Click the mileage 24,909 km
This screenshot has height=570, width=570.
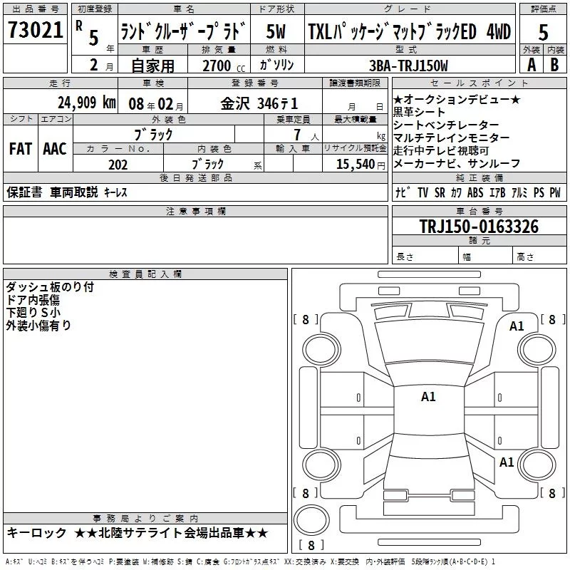(x=87, y=103)
